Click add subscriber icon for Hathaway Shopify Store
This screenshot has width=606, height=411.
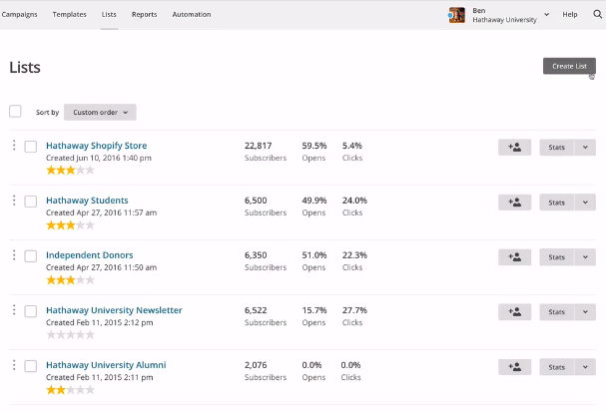coord(514,147)
